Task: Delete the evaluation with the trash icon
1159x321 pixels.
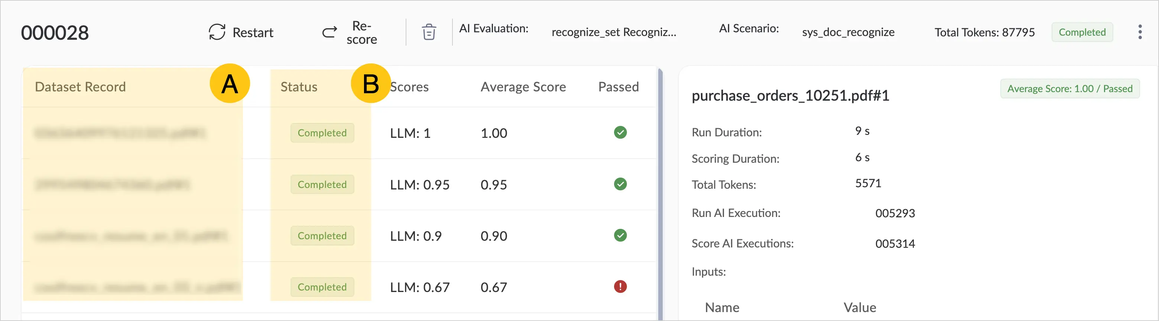Action: 429,32
